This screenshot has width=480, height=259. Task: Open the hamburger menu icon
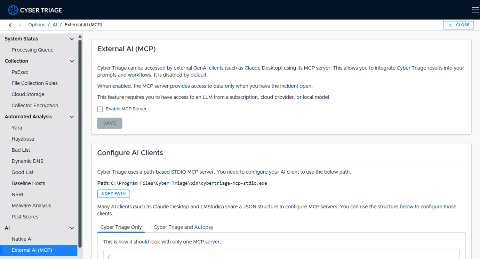click(475, 10)
